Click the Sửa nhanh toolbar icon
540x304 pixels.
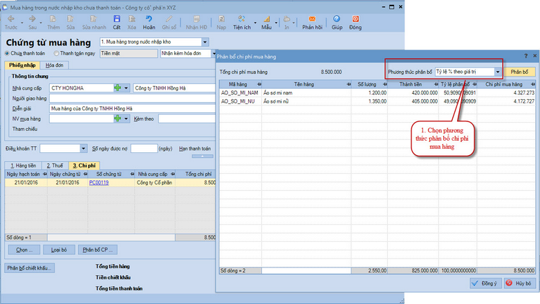click(x=94, y=22)
